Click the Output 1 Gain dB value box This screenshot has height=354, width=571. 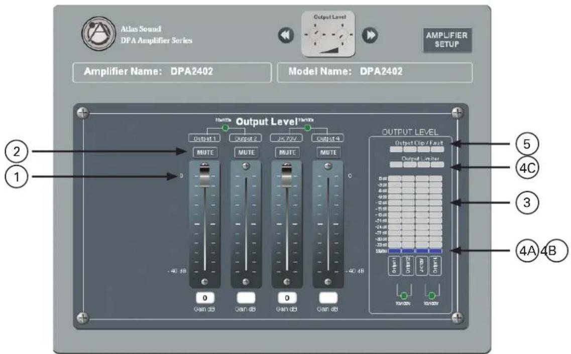[205, 298]
